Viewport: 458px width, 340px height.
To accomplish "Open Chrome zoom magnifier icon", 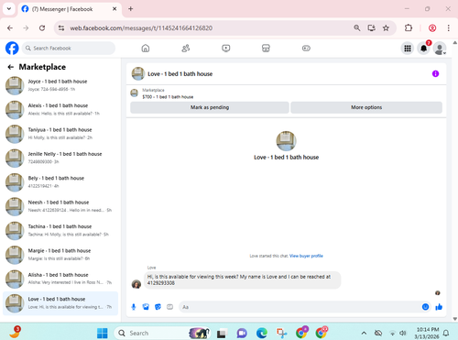I will click(356, 28).
